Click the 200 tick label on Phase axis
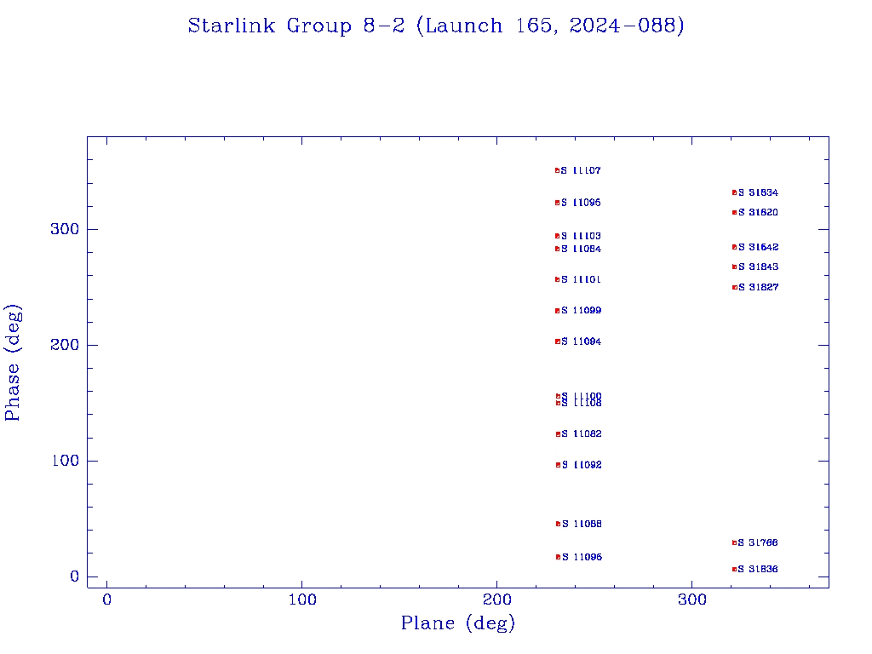This screenshot has width=872, height=654. click(65, 345)
